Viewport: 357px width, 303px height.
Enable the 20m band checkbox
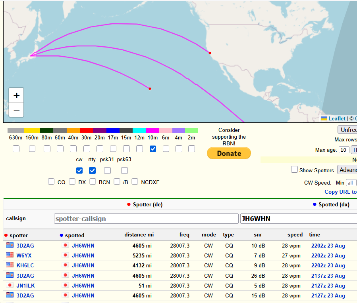pos(100,149)
